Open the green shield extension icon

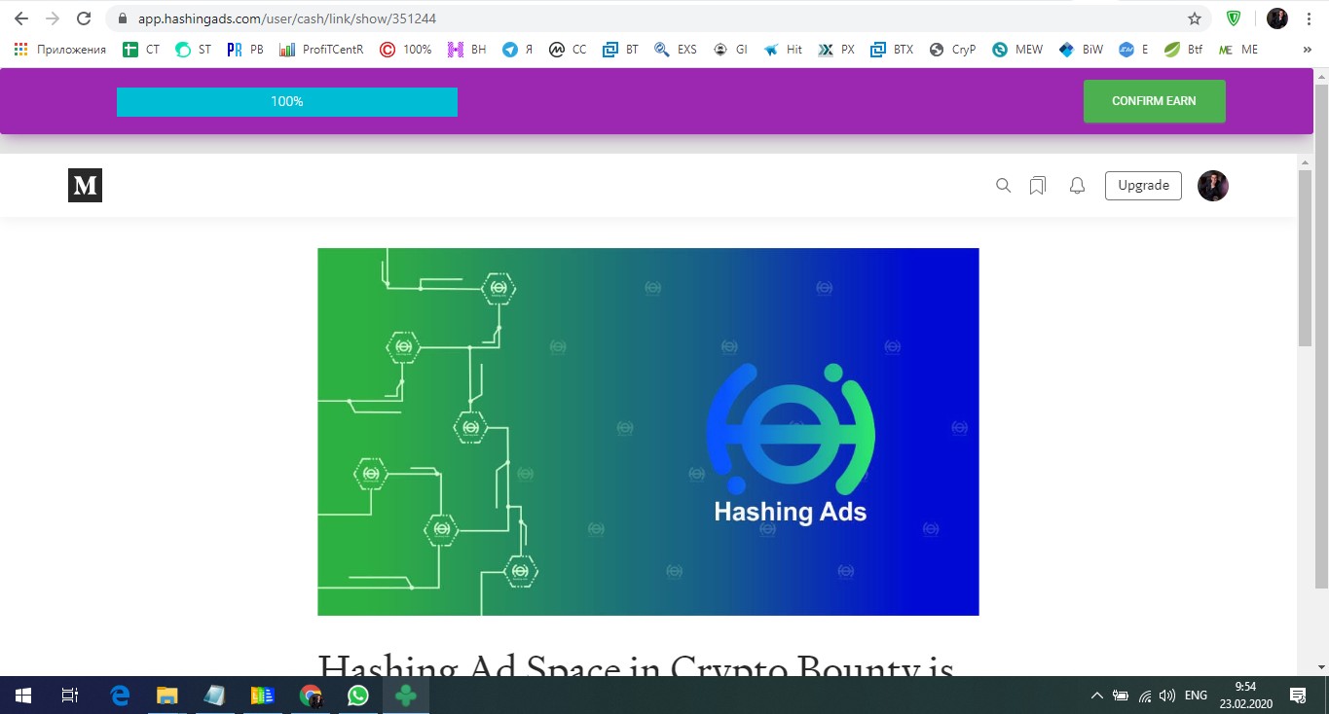coord(1234,18)
